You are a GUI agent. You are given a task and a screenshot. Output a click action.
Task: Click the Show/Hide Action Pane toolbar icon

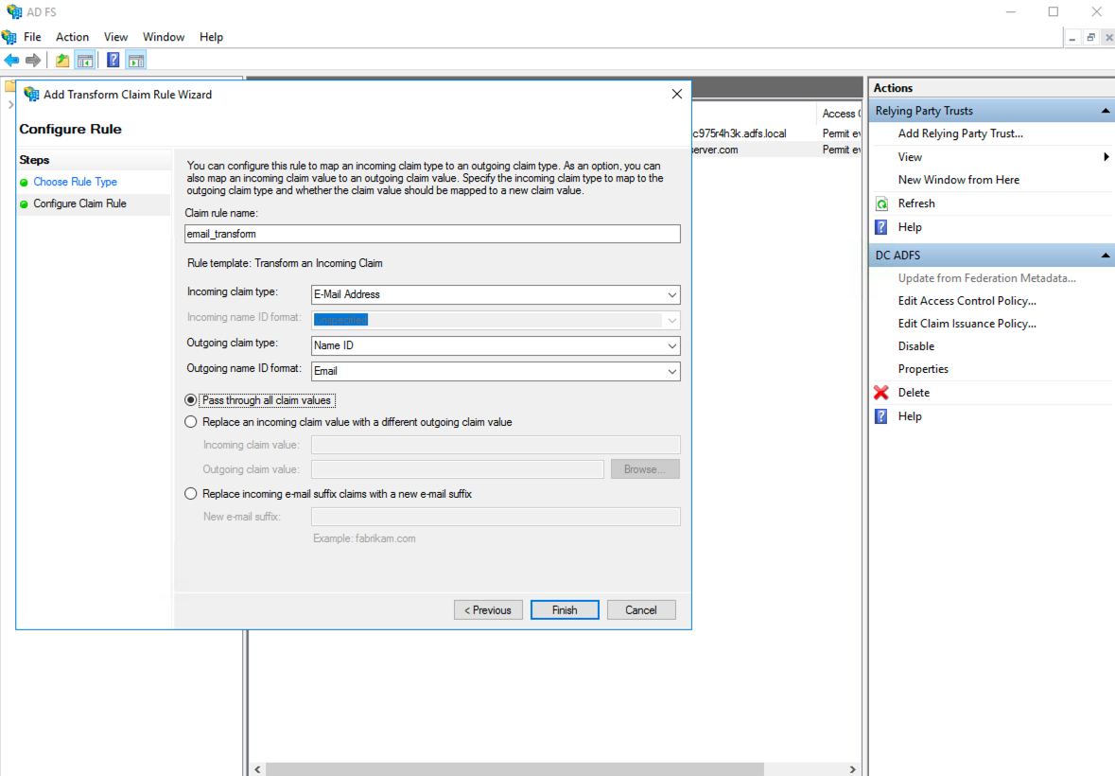pyautogui.click(x=135, y=59)
